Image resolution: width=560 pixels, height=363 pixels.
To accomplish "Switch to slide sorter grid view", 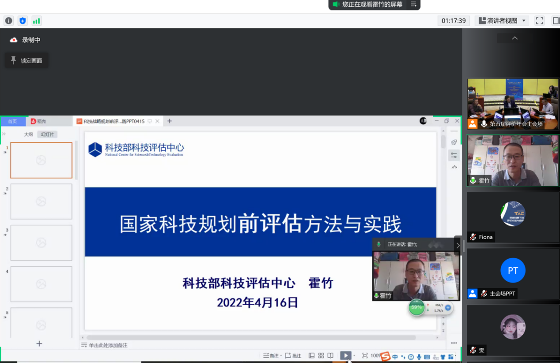I will click(321, 355).
